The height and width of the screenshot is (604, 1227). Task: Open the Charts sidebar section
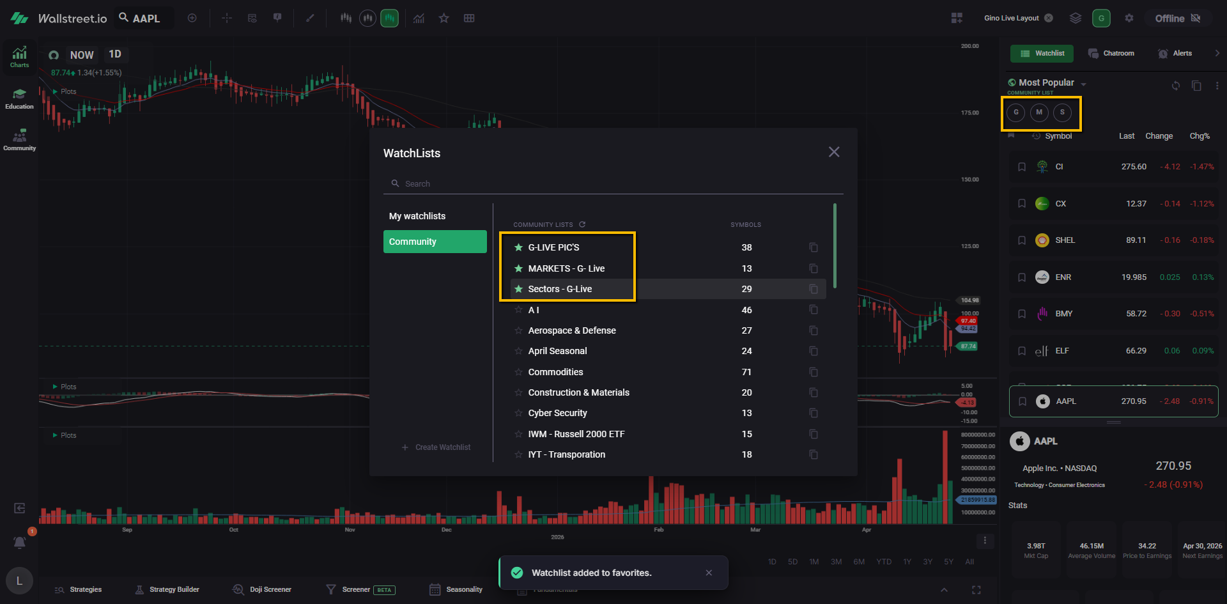pyautogui.click(x=19, y=56)
